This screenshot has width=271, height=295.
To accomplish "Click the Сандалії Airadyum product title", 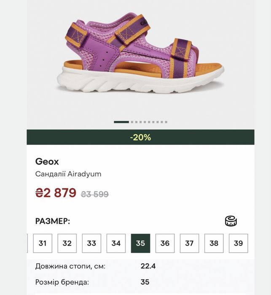I will tap(68, 174).
